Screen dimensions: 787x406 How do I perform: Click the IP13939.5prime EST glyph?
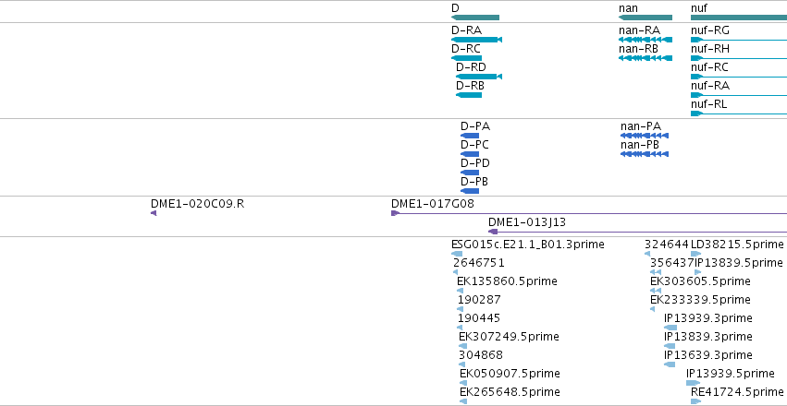click(694, 384)
